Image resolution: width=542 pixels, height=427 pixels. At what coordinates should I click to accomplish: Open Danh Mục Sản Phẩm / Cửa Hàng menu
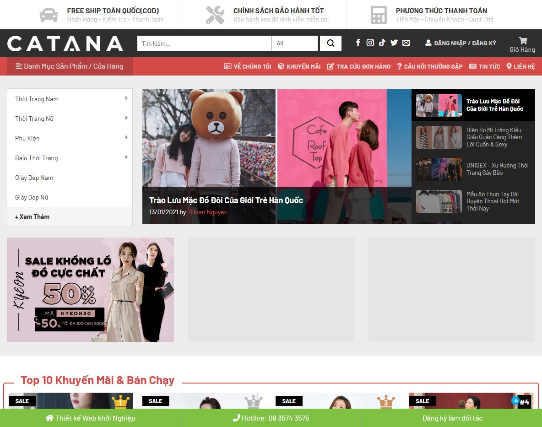(70, 66)
